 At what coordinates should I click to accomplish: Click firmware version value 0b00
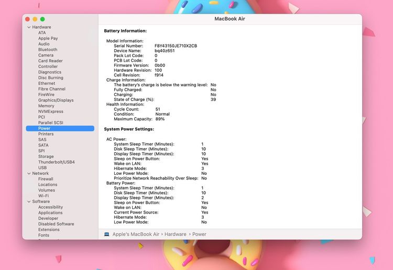160,65
